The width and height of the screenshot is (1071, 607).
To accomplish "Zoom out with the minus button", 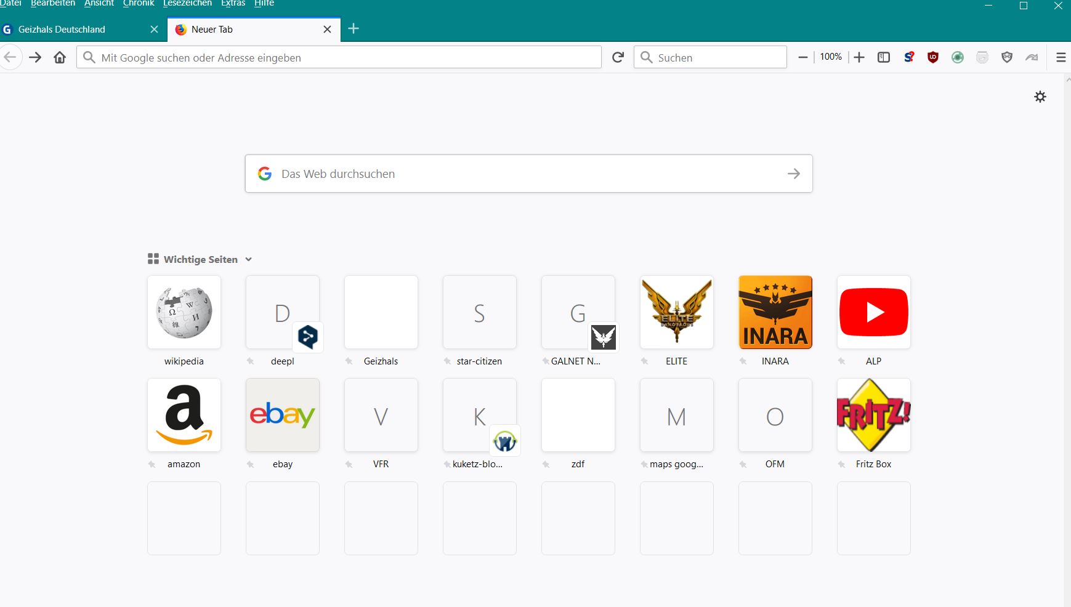I will 802,57.
